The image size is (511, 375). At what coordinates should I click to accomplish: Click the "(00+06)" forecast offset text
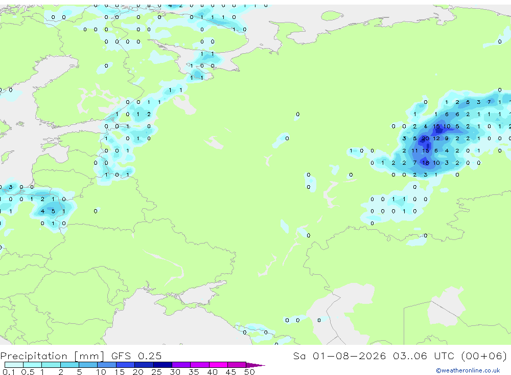tap(484, 356)
